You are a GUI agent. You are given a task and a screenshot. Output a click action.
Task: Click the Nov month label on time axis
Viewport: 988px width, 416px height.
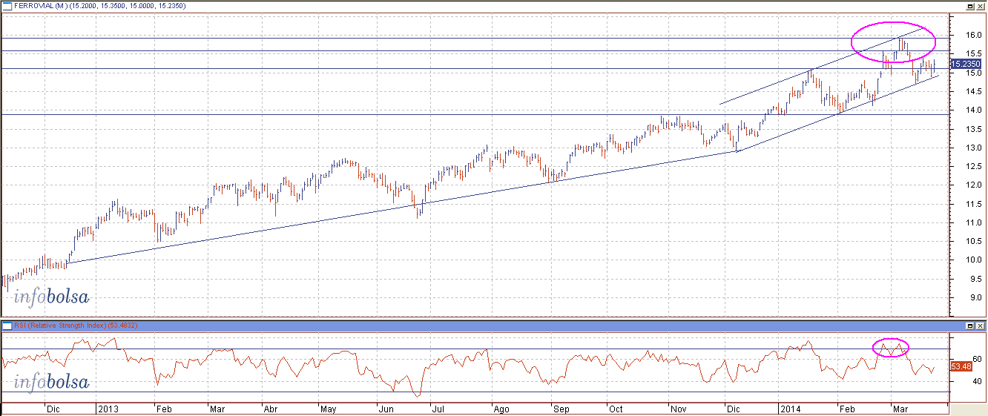679,409
